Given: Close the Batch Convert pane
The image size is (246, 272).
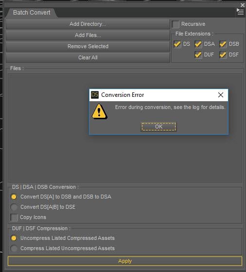Looking at the screenshot, I should (243, 5).
